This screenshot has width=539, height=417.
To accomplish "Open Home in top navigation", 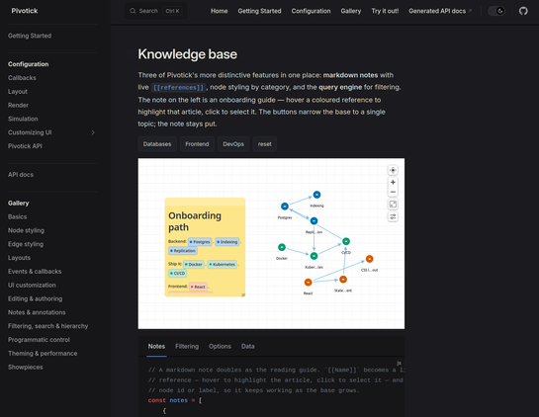I will coord(219,11).
